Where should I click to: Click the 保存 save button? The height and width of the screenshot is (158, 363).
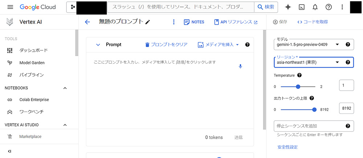[280, 22]
